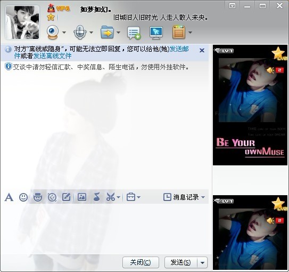Click the 发送(S) send button
Image resolution: width=289 pixels, height=272 pixels.
(x=181, y=262)
